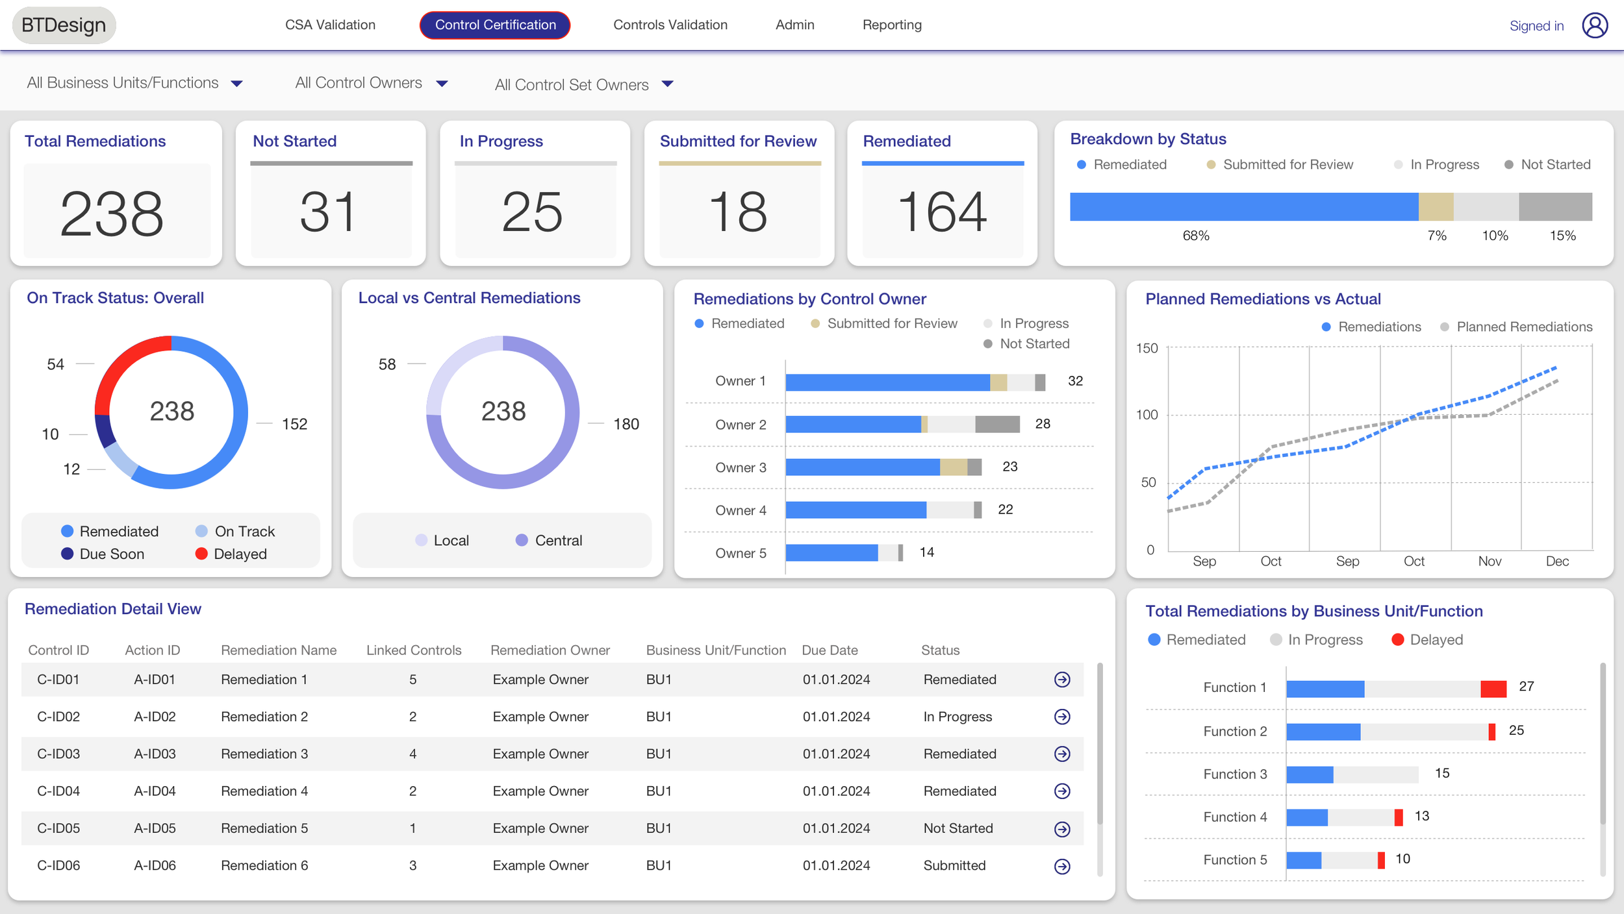Click the Function 2 bar
The height and width of the screenshot is (914, 1624).
(1391, 732)
